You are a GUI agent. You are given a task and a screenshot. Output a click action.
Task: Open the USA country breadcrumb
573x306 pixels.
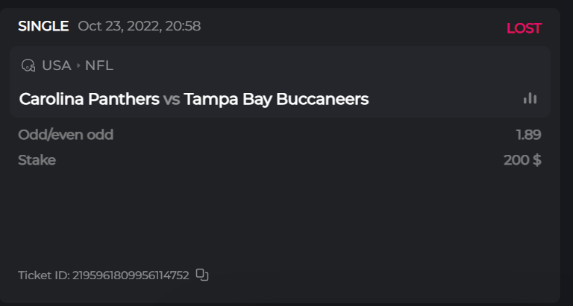coord(56,66)
